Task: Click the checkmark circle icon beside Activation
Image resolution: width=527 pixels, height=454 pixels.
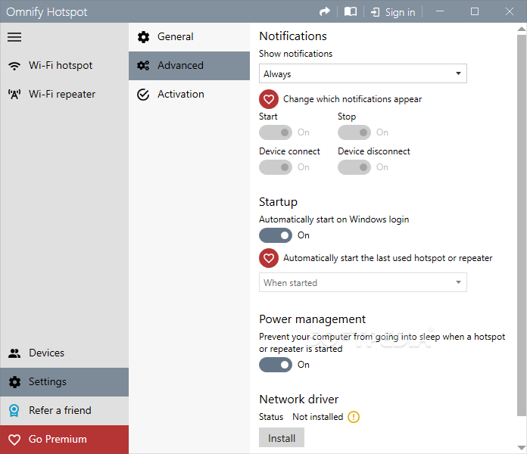Action: tap(143, 95)
